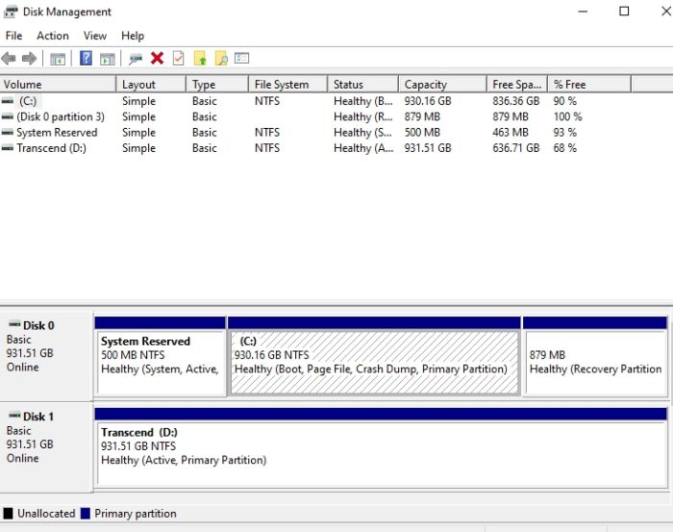The height and width of the screenshot is (532, 673).
Task: Click the folder with magnifier Explore icon
Action: point(221,58)
